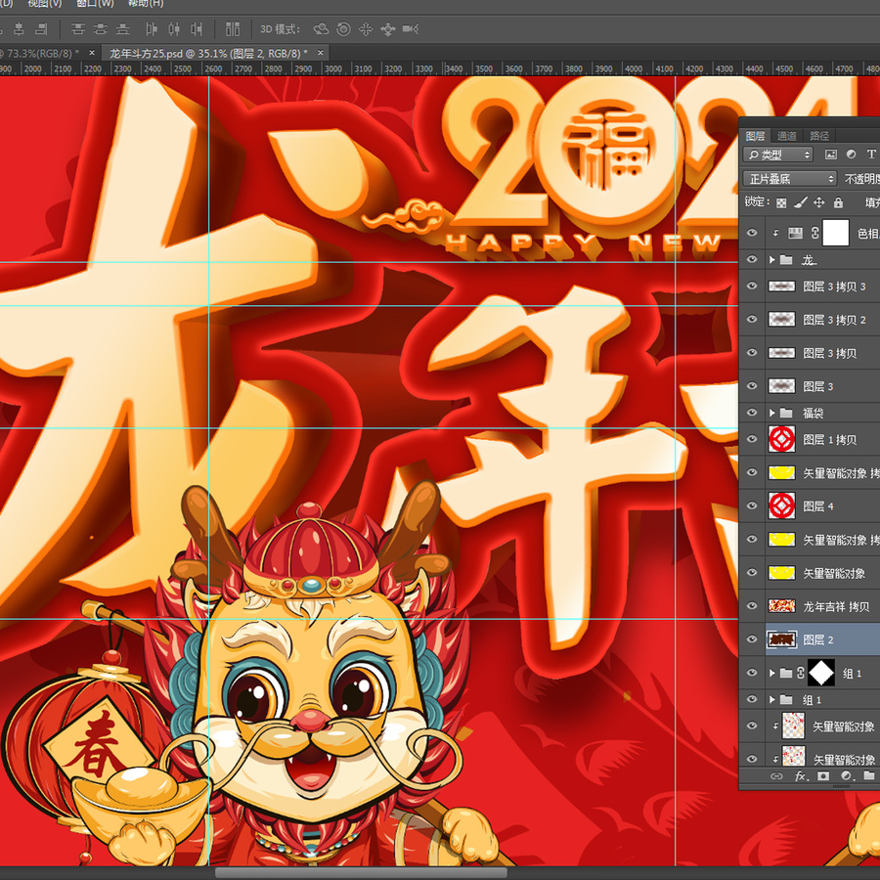The height and width of the screenshot is (880, 880).
Task: Select the 3D slide mode icon
Action: [x=388, y=28]
